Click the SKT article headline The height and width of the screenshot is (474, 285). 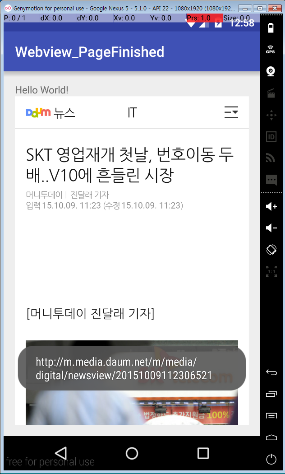click(x=130, y=165)
